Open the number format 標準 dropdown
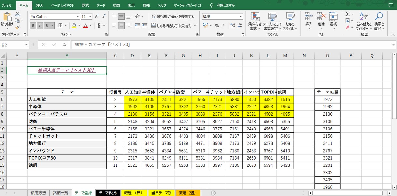Screen dimensions: 397x196 click(241, 17)
